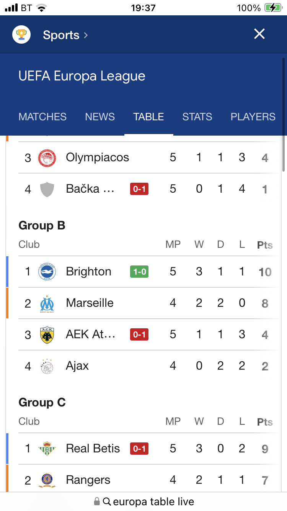Open the Ajax club crest
This screenshot has height=511, width=287.
47,366
